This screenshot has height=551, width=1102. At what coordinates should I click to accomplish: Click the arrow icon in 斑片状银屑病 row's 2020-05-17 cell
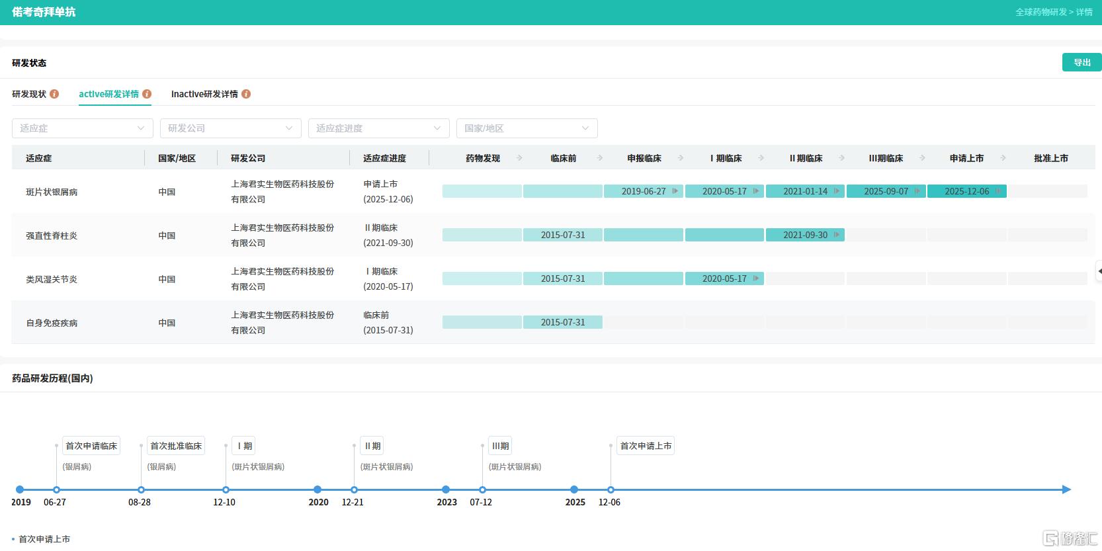coord(755,191)
